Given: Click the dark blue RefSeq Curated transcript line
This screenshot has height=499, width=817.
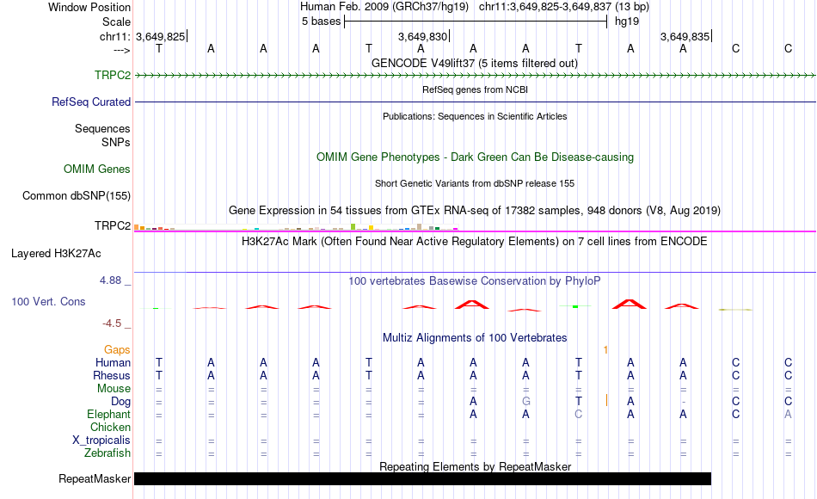Looking at the screenshot, I should pyautogui.click(x=476, y=102).
